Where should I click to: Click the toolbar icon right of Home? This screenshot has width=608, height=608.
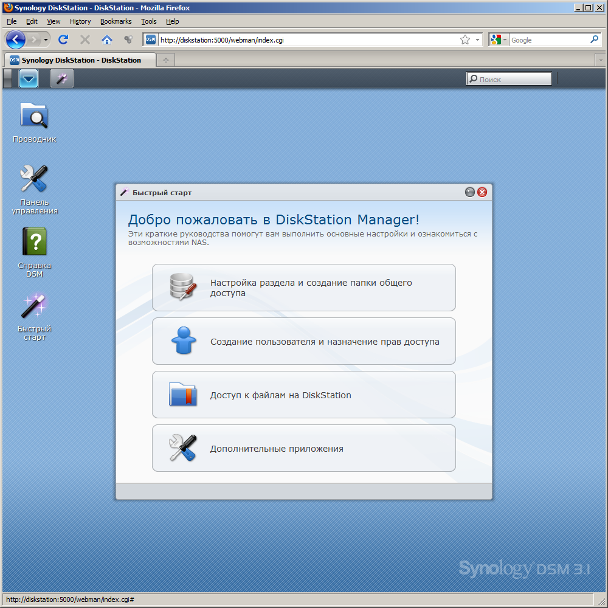tap(128, 40)
